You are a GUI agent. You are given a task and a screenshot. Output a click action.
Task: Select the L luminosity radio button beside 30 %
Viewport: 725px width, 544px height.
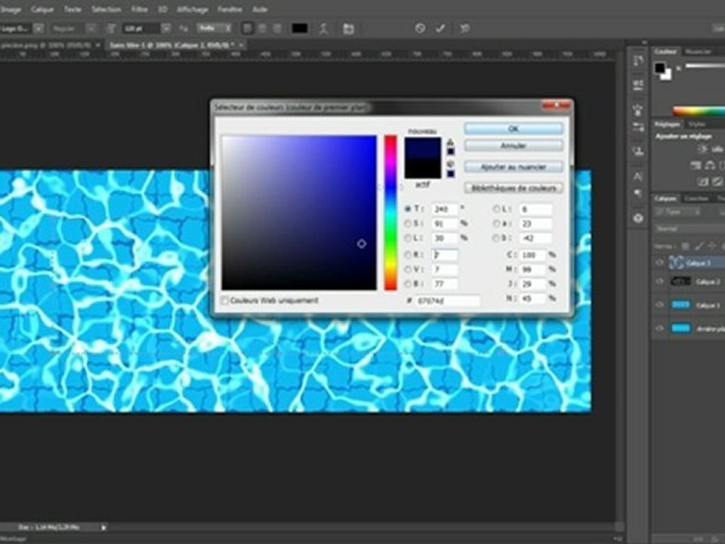(408, 238)
